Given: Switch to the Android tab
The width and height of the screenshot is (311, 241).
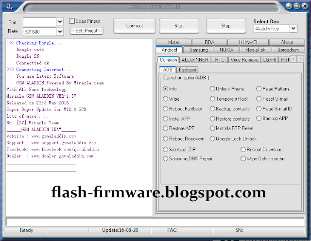Looking at the screenshot, I should click(169, 50).
